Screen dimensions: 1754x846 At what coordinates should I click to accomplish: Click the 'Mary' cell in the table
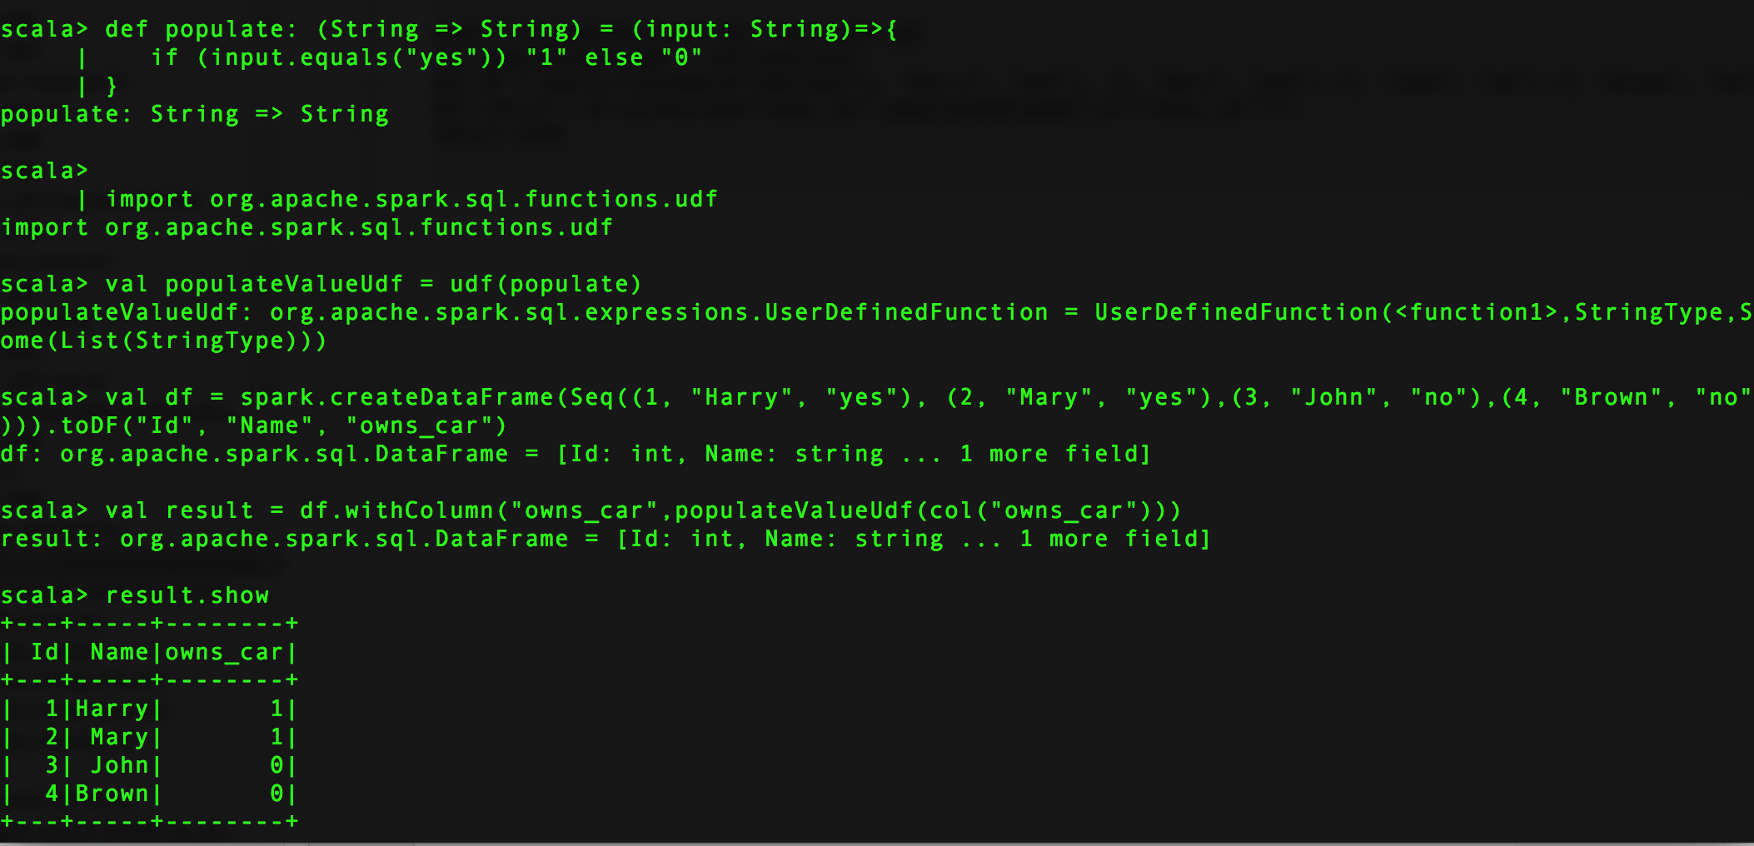[x=119, y=737]
